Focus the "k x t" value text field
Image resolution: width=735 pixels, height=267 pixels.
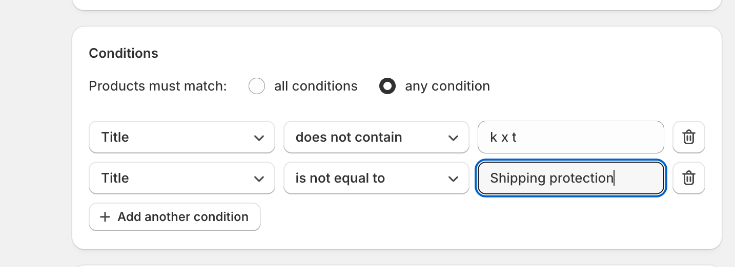pyautogui.click(x=570, y=137)
